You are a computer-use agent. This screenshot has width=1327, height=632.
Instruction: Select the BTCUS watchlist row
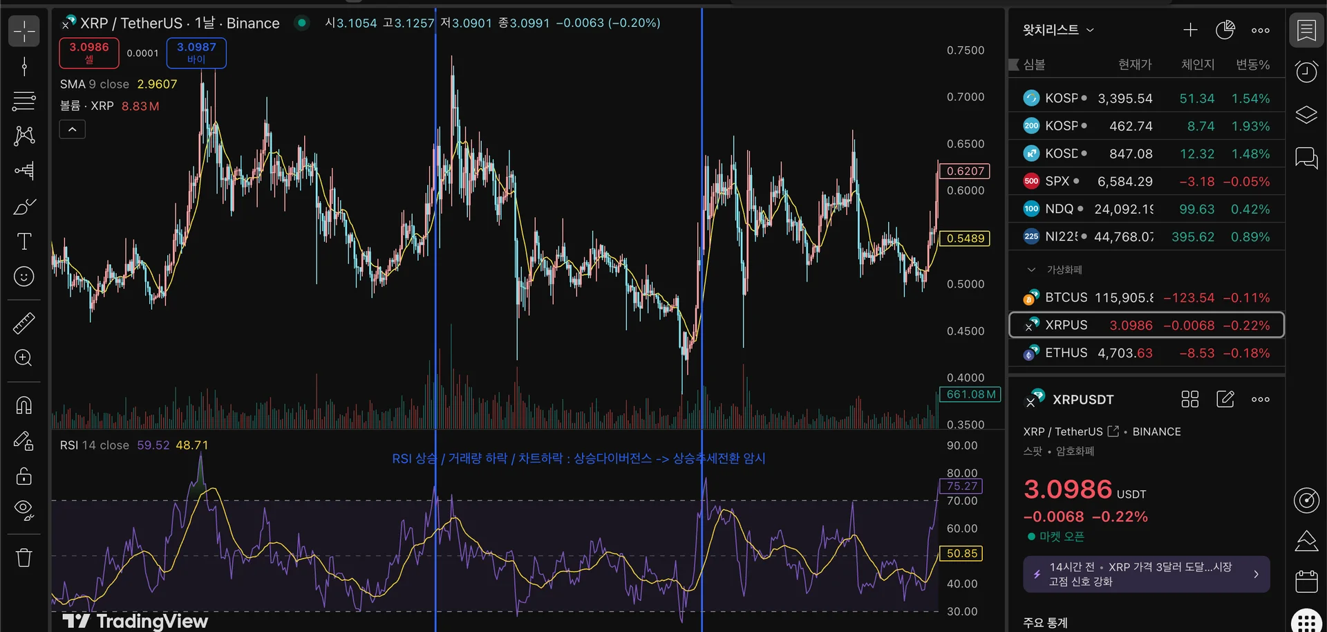[x=1147, y=297]
